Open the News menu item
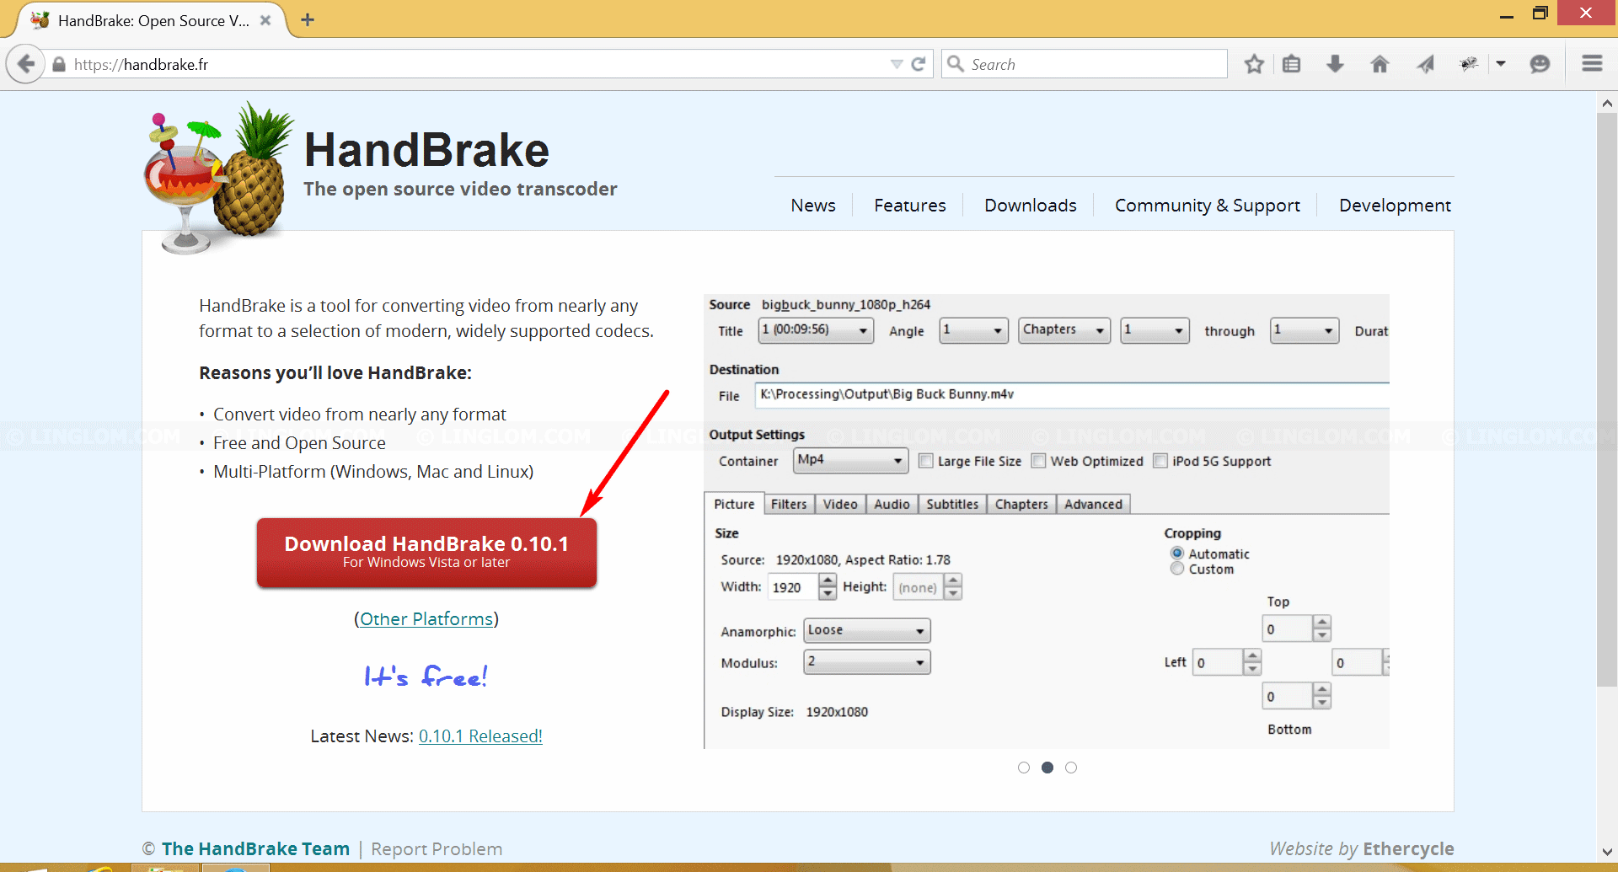This screenshot has height=872, width=1618. point(813,206)
